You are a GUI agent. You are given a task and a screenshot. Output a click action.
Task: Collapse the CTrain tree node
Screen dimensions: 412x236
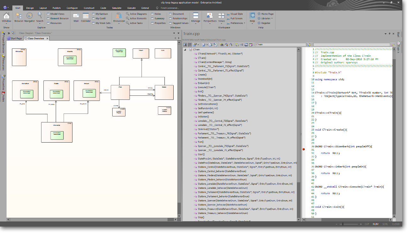[185, 50]
